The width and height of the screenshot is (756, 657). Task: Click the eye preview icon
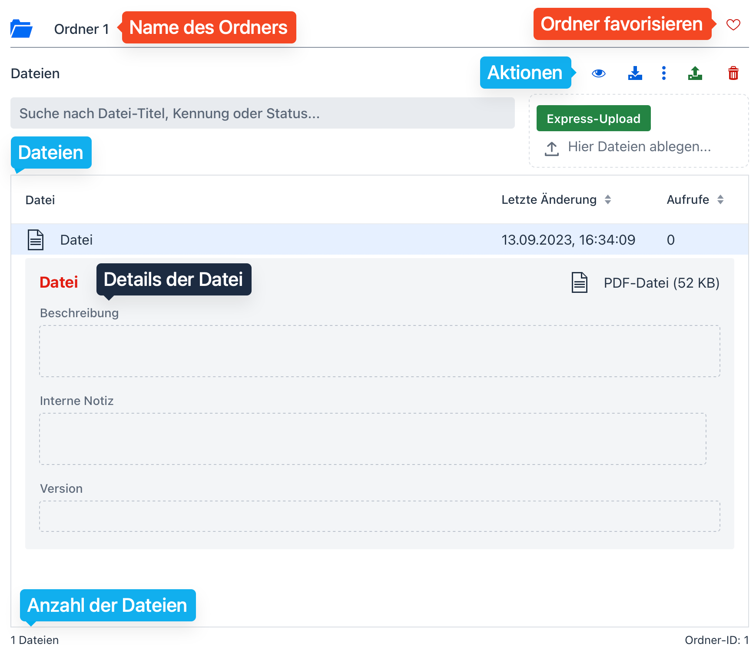[598, 73]
